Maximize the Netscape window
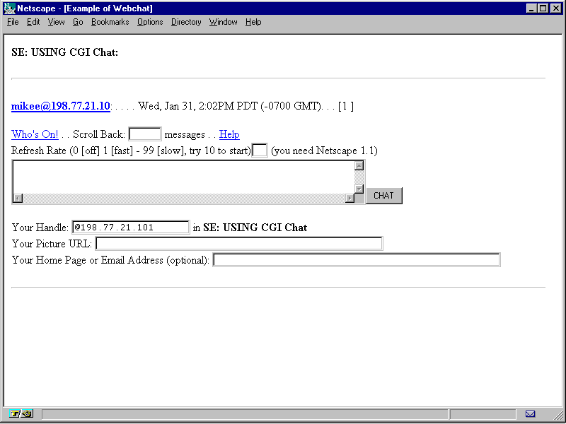Screen dimensions: 566x424 pos(543,8)
